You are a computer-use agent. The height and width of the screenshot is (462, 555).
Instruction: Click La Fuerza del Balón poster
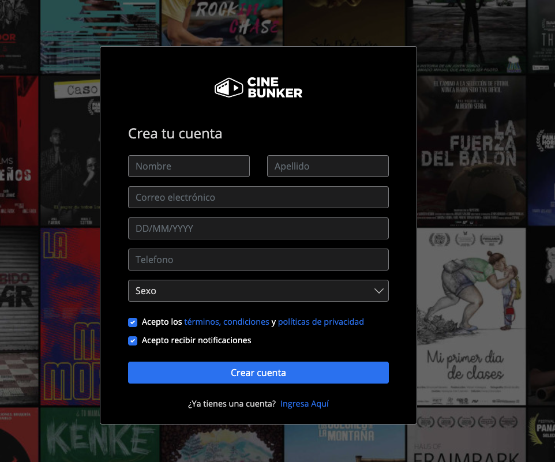[470, 150]
